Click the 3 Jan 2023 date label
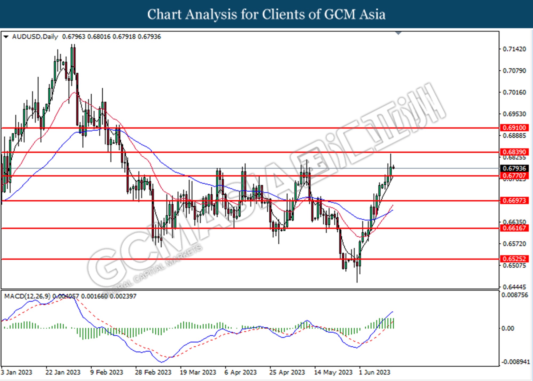This screenshot has height=381, width=533. coord(17,372)
